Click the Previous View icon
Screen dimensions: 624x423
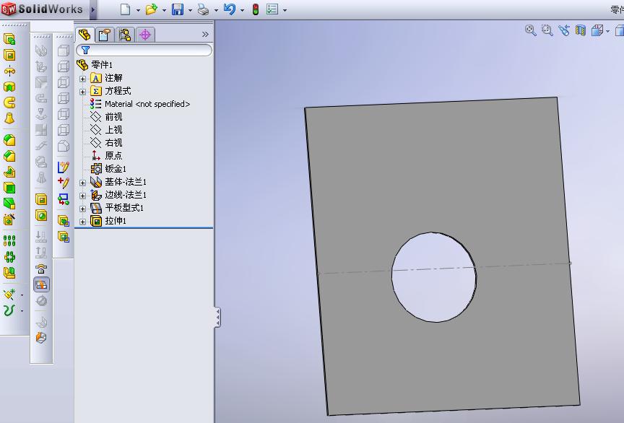[x=564, y=30]
